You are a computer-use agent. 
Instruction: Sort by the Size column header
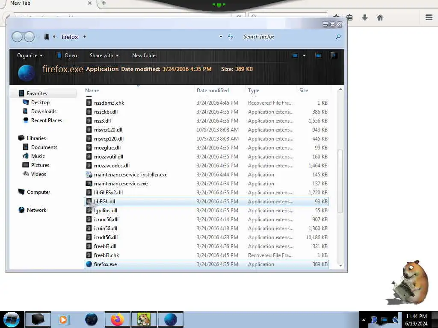pos(304,91)
